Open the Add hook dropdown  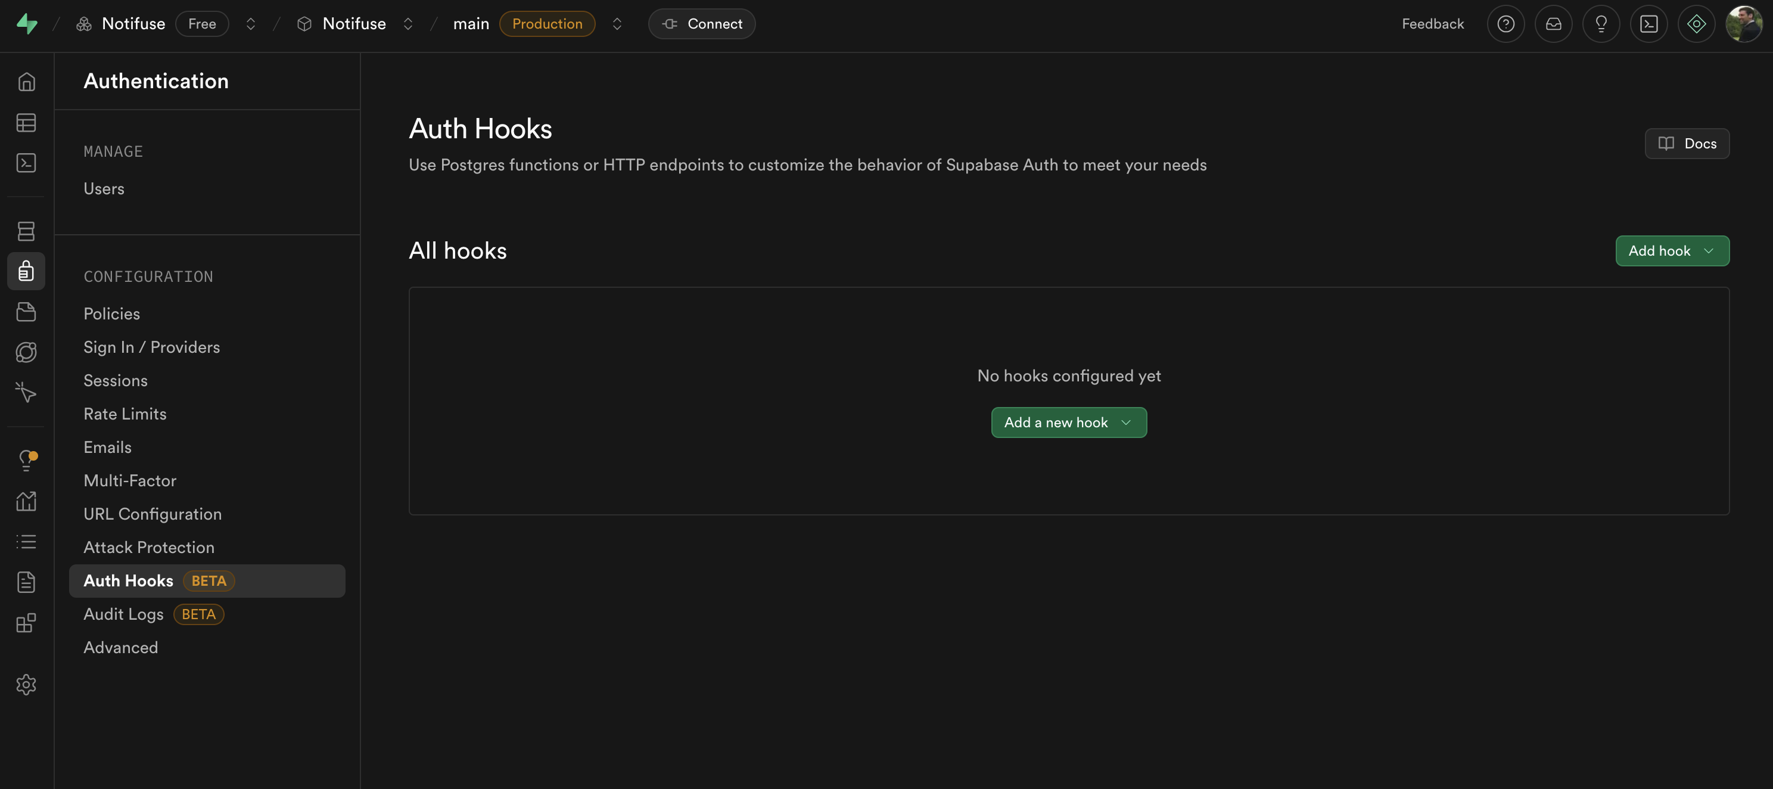point(1672,251)
